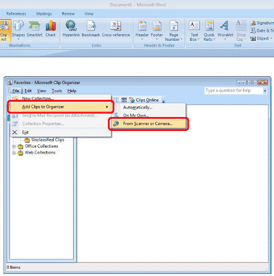This screenshot has height=276, width=274.
Task: Click the Type a question for help box
Action: tap(234, 91)
